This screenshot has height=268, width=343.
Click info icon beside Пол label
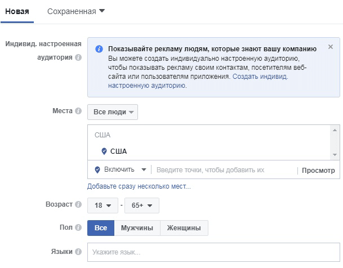coord(78,227)
